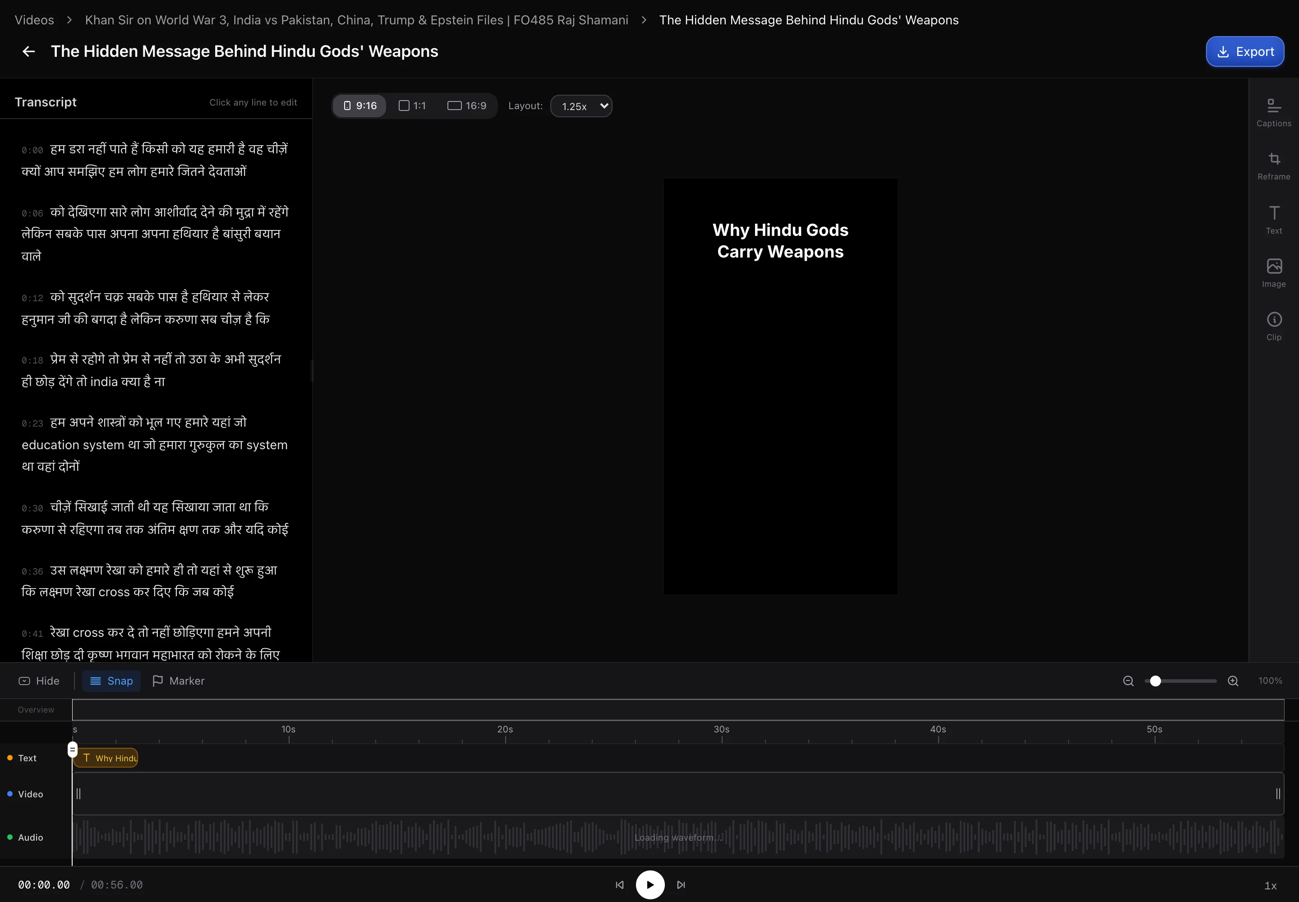Edit the transcript line at 0:18
Image resolution: width=1299 pixels, height=902 pixels.
pyautogui.click(x=156, y=370)
